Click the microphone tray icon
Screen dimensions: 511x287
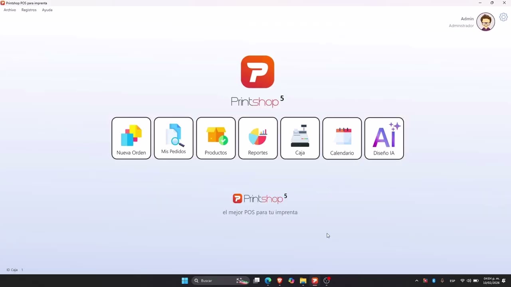tap(442, 281)
